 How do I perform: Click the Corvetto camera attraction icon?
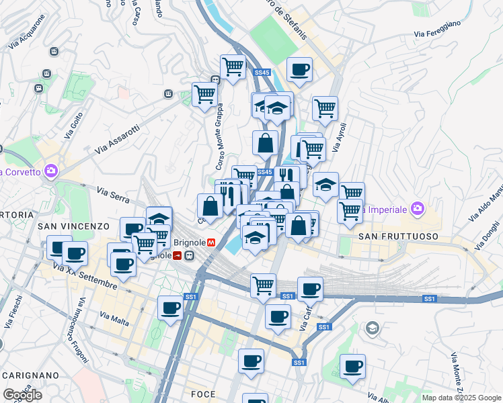[x=50, y=171]
